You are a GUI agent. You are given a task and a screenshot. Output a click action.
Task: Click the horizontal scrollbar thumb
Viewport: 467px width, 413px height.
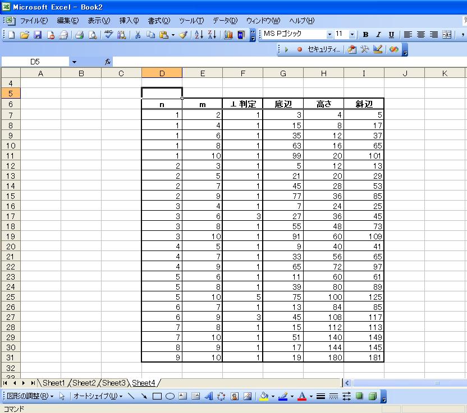410,383
